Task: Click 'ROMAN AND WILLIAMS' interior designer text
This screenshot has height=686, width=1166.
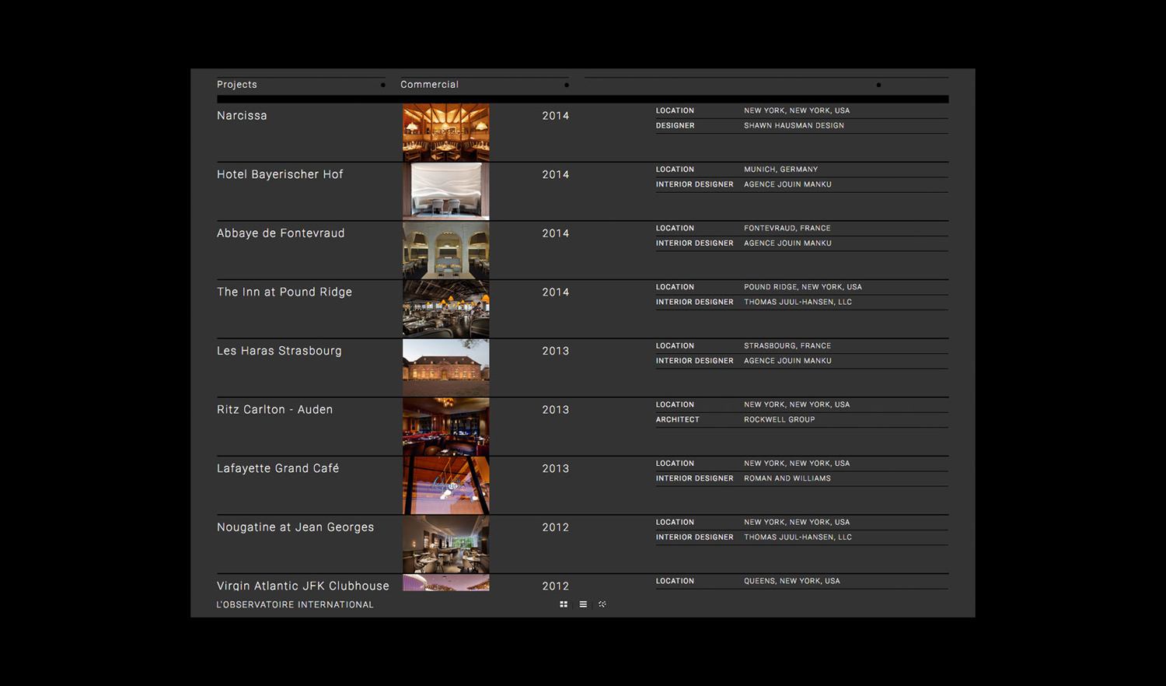Action: pos(787,478)
